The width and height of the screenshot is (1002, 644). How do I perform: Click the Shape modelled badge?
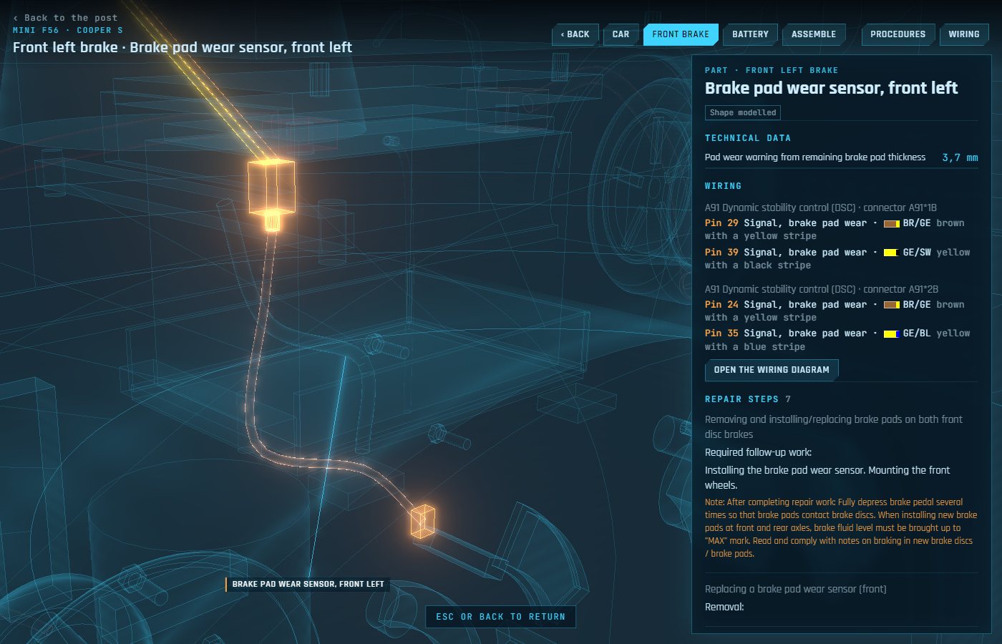[742, 112]
